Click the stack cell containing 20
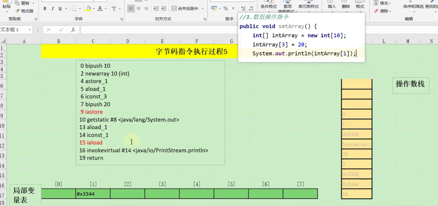This screenshot has height=206, width=438. coord(357,154)
